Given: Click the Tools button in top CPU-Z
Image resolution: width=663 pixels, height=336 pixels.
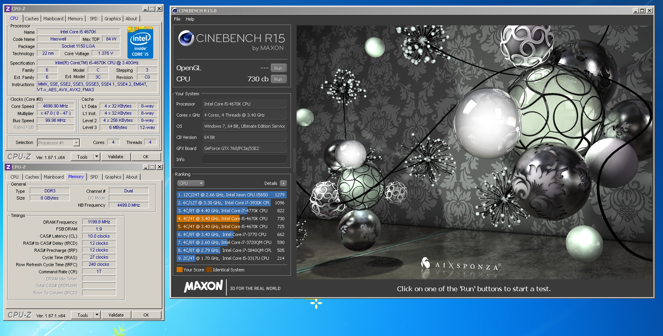Looking at the screenshot, I should click(x=83, y=157).
